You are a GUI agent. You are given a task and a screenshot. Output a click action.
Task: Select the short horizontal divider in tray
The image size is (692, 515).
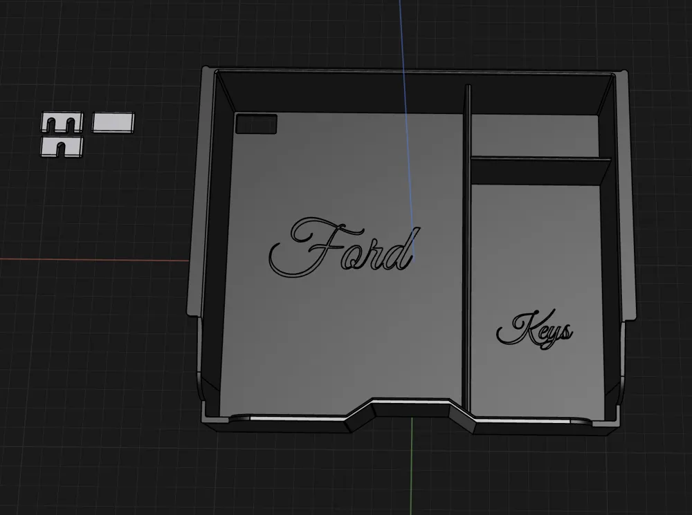(540, 170)
